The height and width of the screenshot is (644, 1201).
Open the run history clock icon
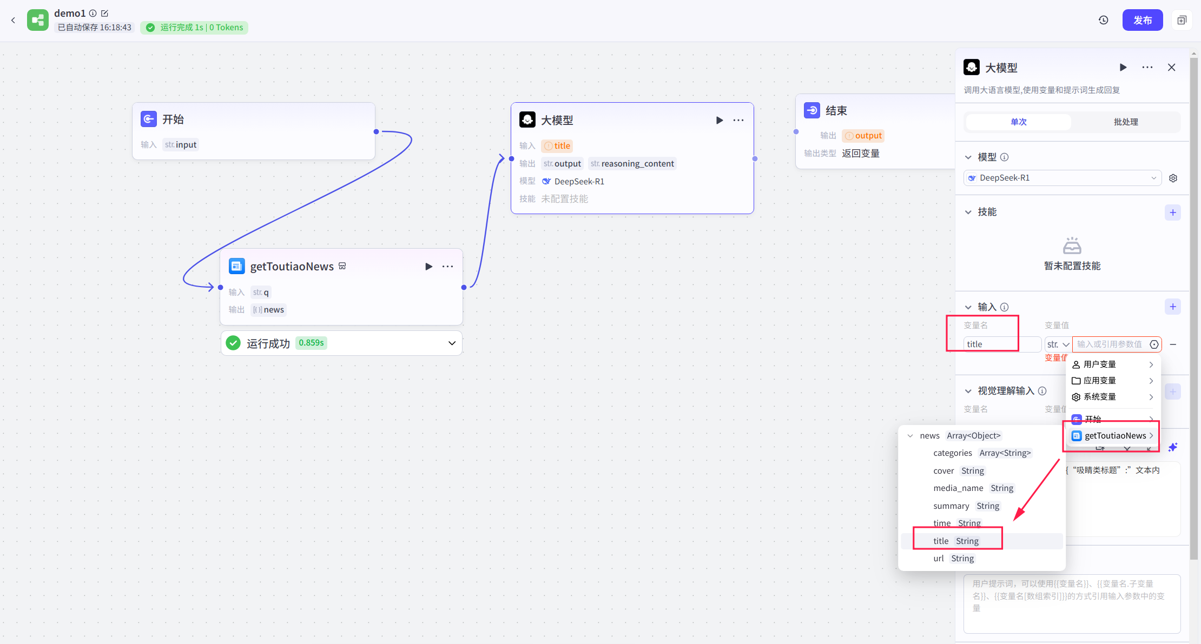[x=1104, y=20]
